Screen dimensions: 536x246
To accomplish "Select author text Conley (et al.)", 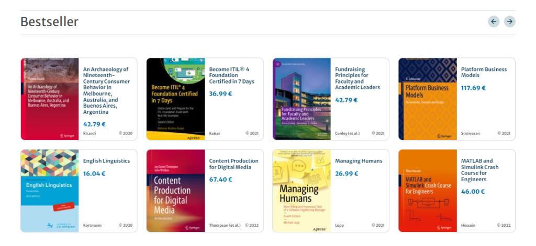I will [348, 133].
